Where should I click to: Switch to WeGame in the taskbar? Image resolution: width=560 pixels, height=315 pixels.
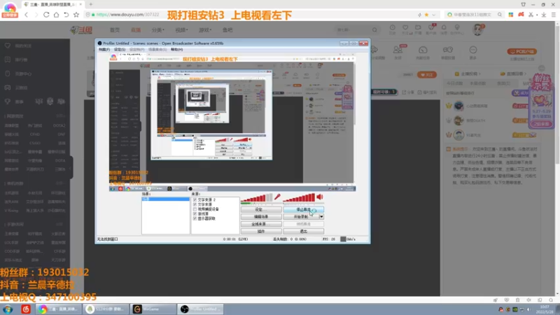point(153,309)
